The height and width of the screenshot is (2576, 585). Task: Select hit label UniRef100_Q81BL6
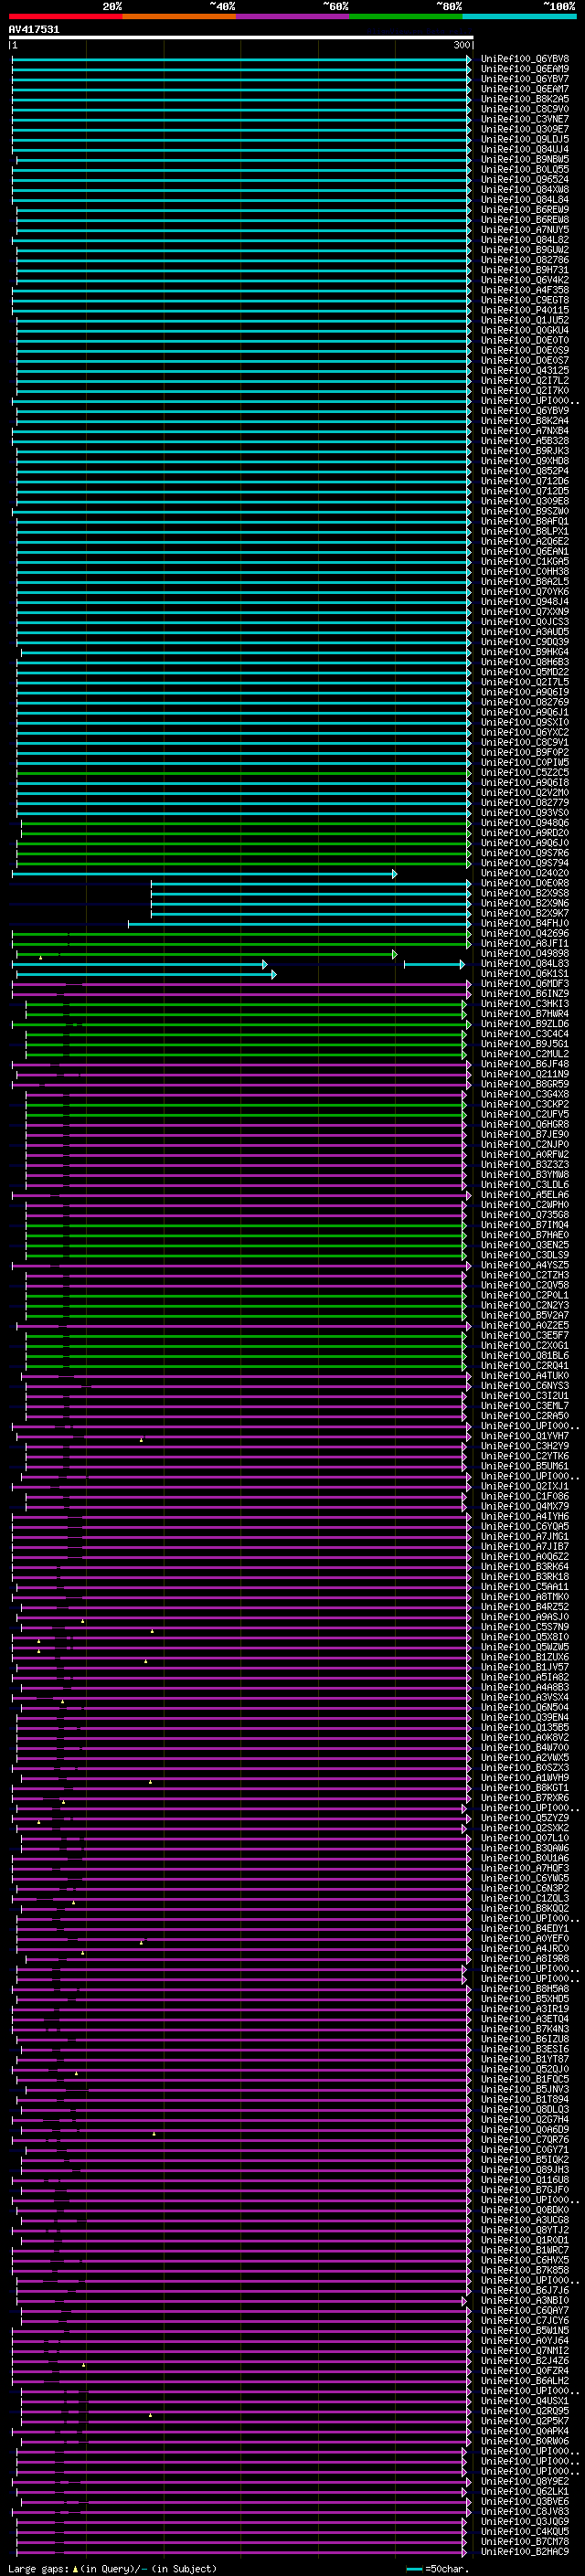click(525, 1356)
